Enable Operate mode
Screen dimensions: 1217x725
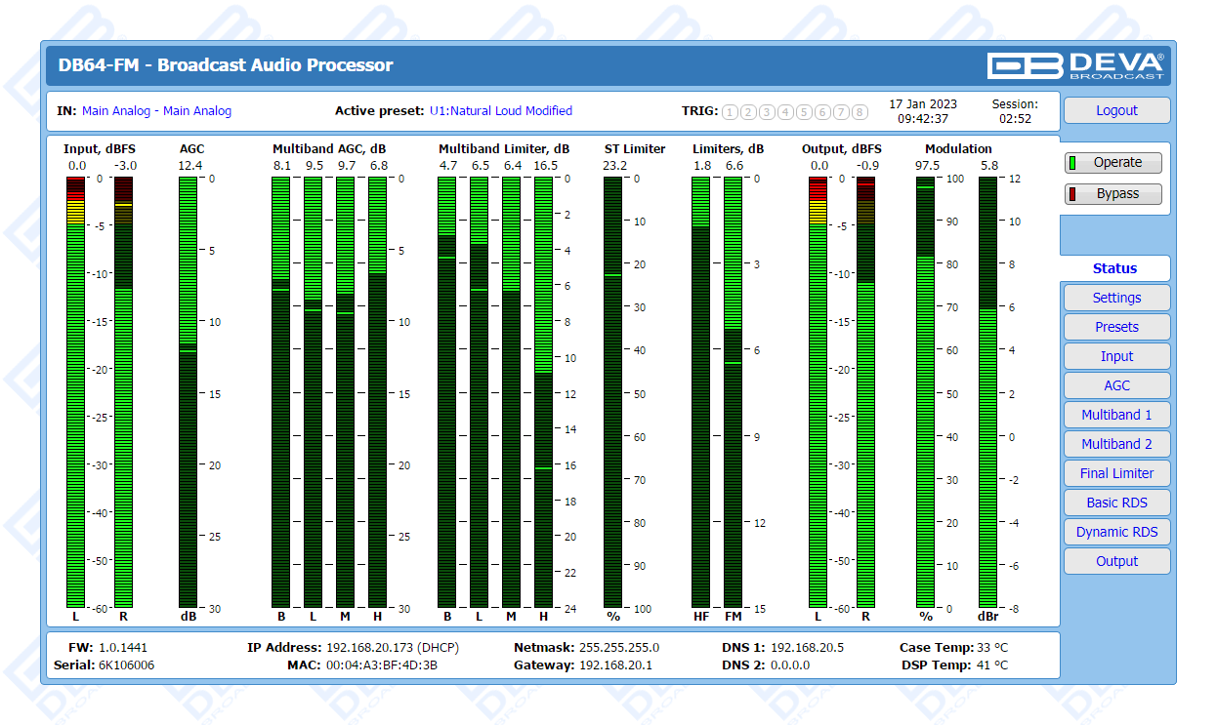1113,163
